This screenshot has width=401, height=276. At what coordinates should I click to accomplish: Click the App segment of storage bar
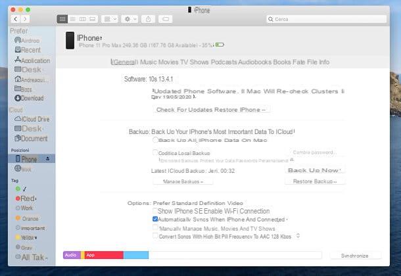[104, 255]
